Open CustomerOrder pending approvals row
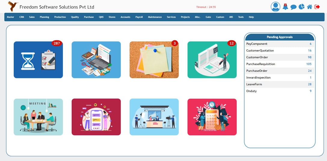The height and width of the screenshot is (161, 327). pos(279,57)
